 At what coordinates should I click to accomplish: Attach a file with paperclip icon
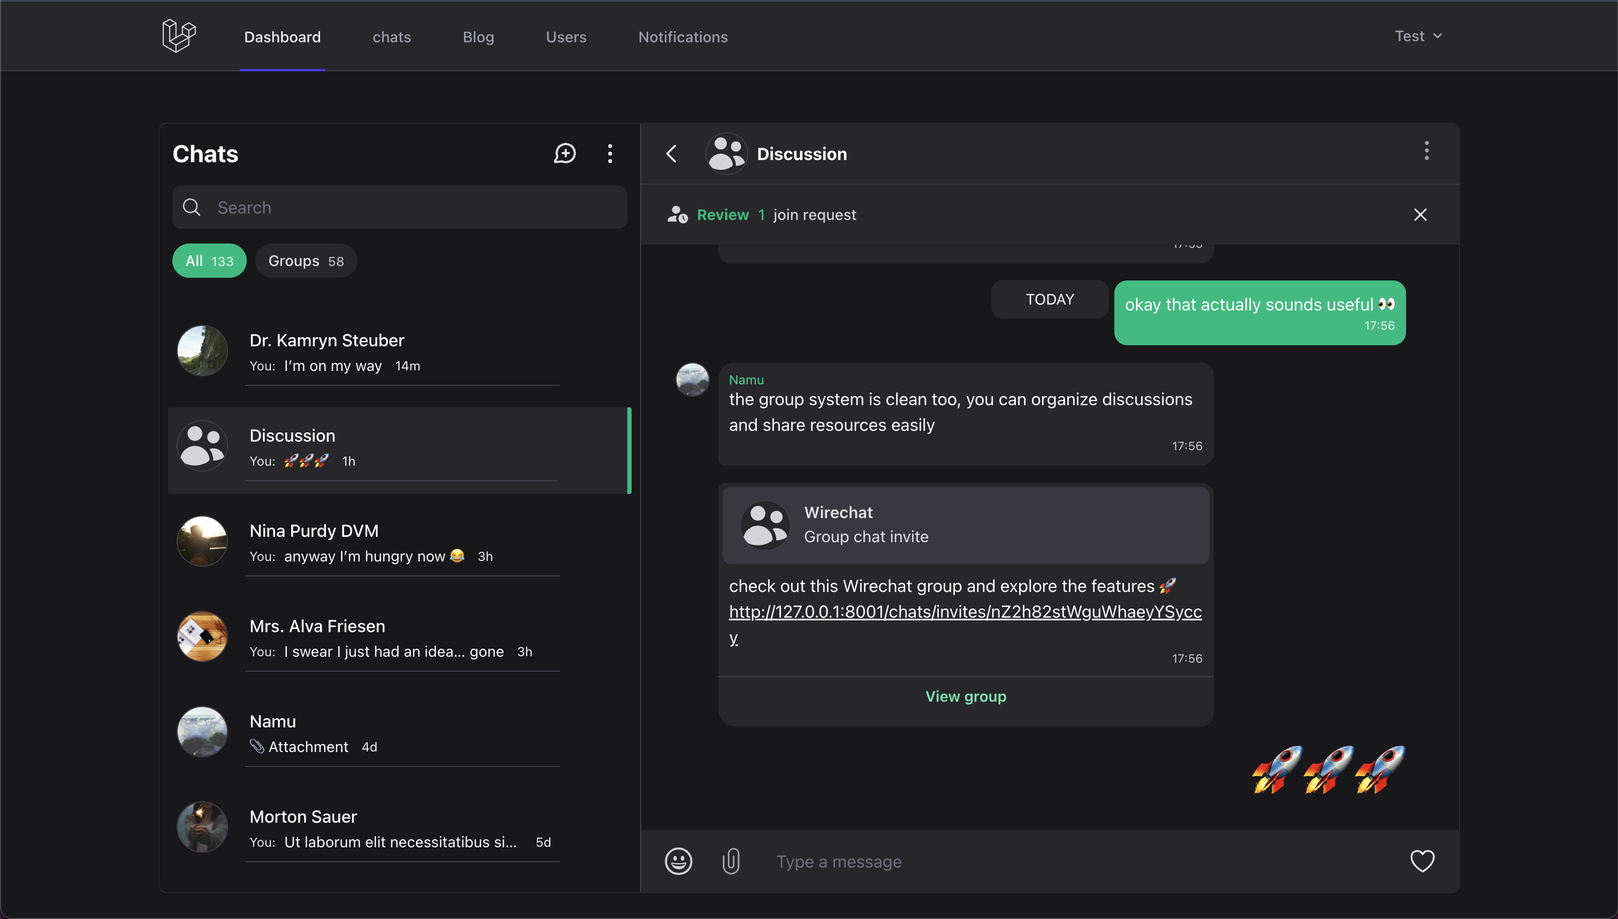click(x=731, y=861)
